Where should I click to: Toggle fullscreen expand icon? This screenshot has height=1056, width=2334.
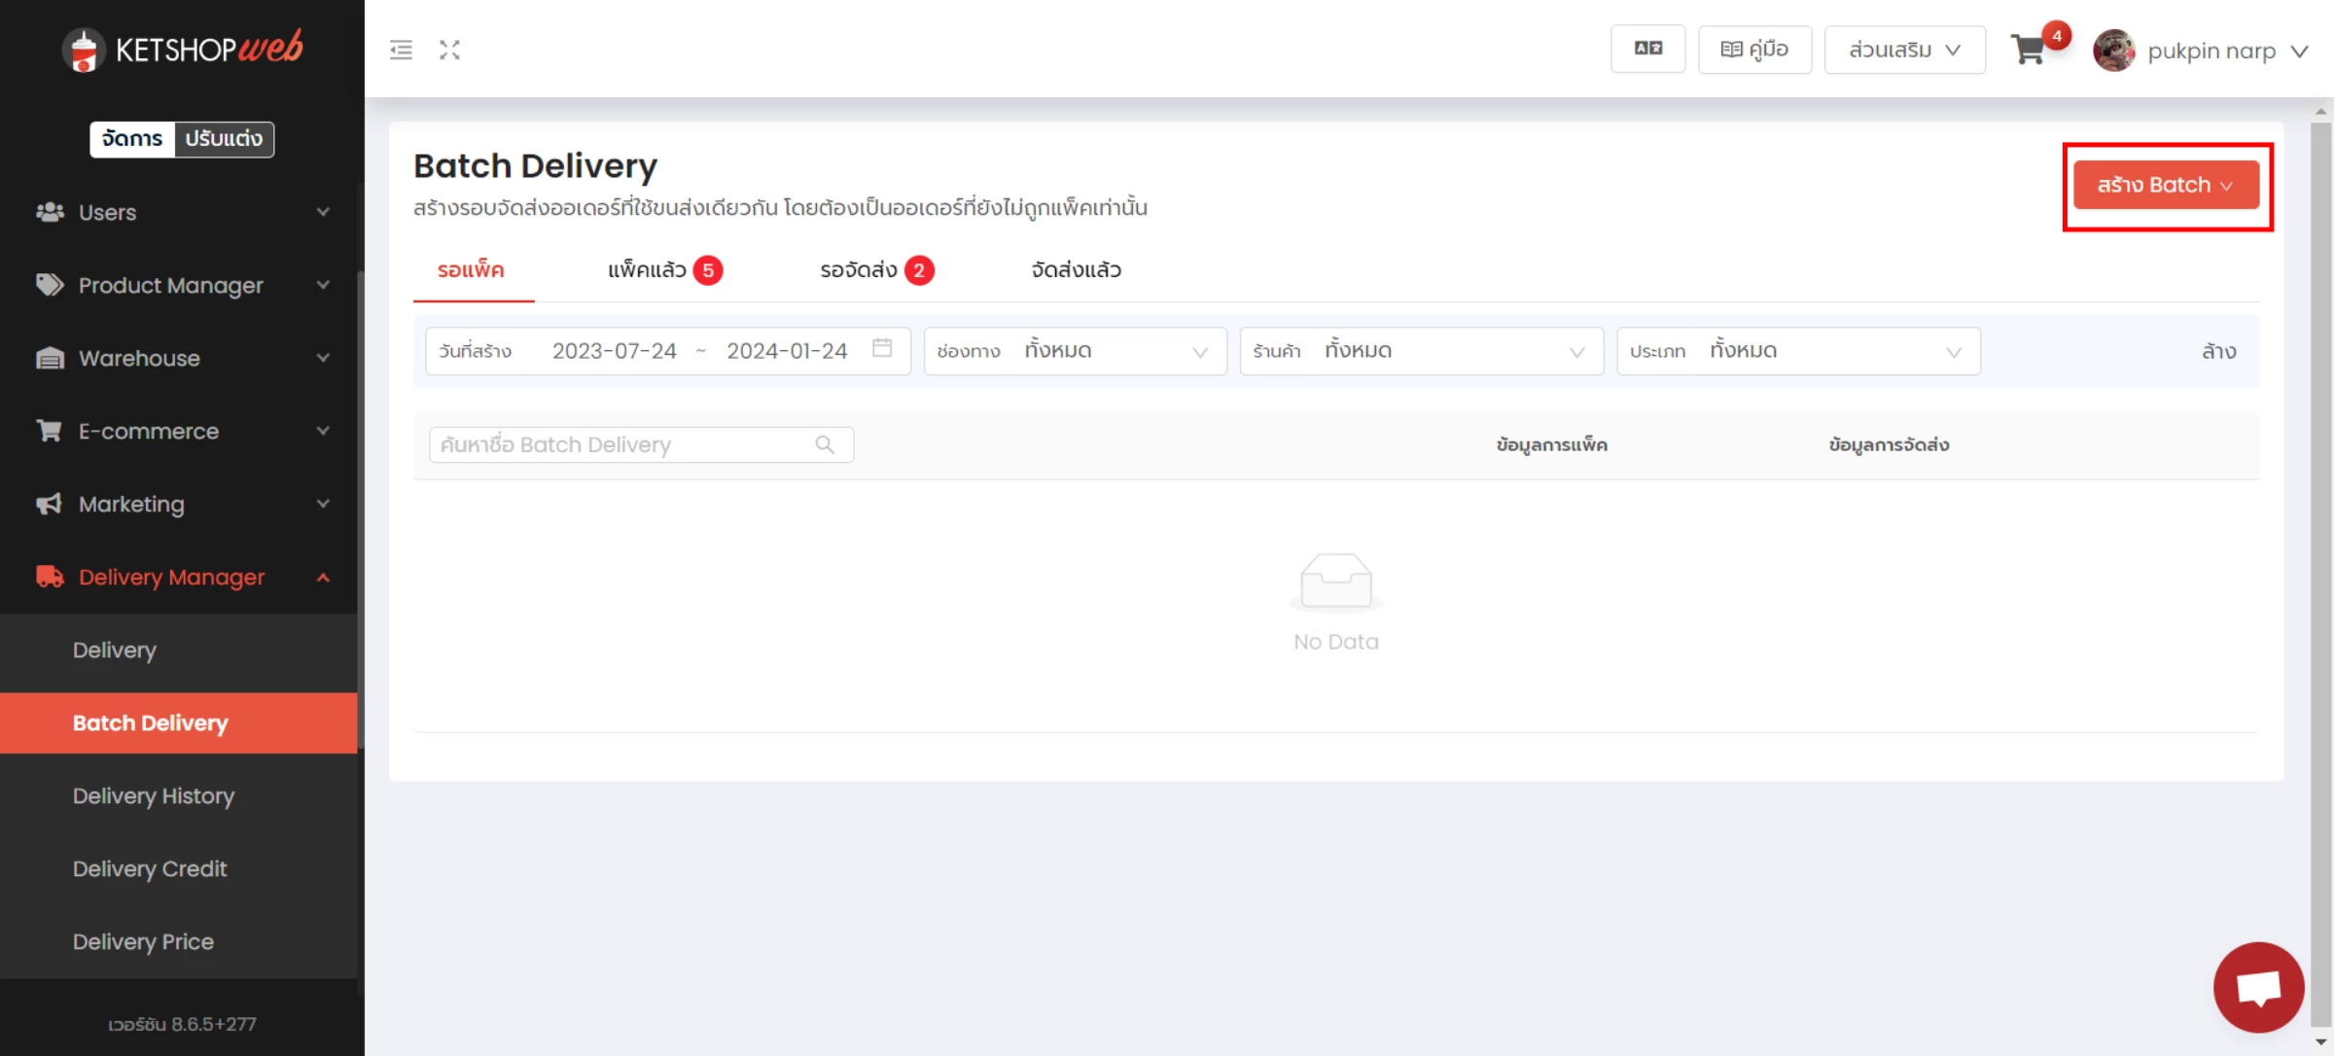[449, 50]
